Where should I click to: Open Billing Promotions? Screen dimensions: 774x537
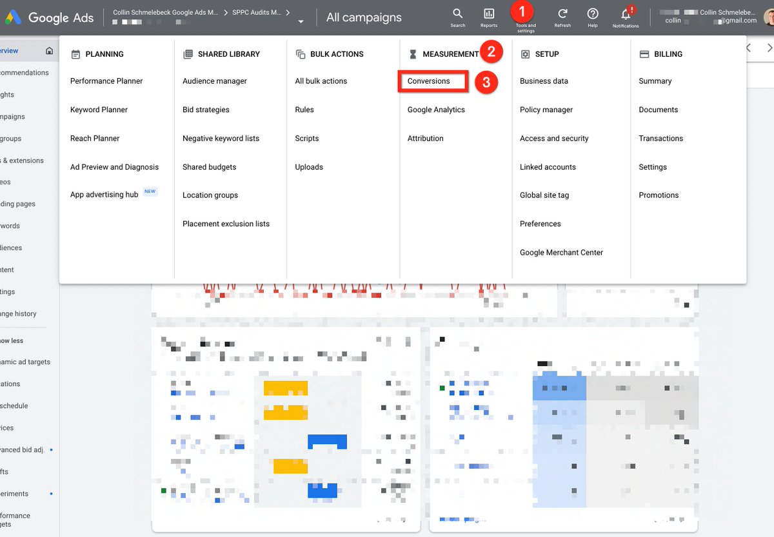[x=659, y=195]
